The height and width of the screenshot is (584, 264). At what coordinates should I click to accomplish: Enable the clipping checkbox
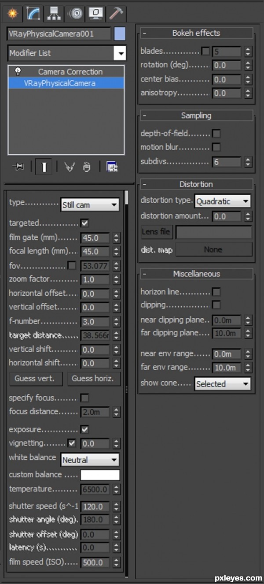coord(216,305)
